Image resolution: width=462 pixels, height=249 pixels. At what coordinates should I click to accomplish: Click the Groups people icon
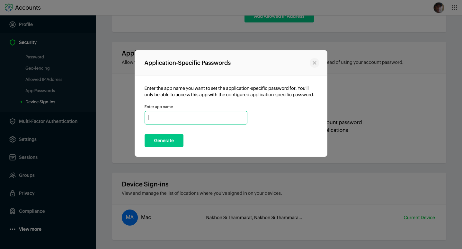tap(13, 175)
